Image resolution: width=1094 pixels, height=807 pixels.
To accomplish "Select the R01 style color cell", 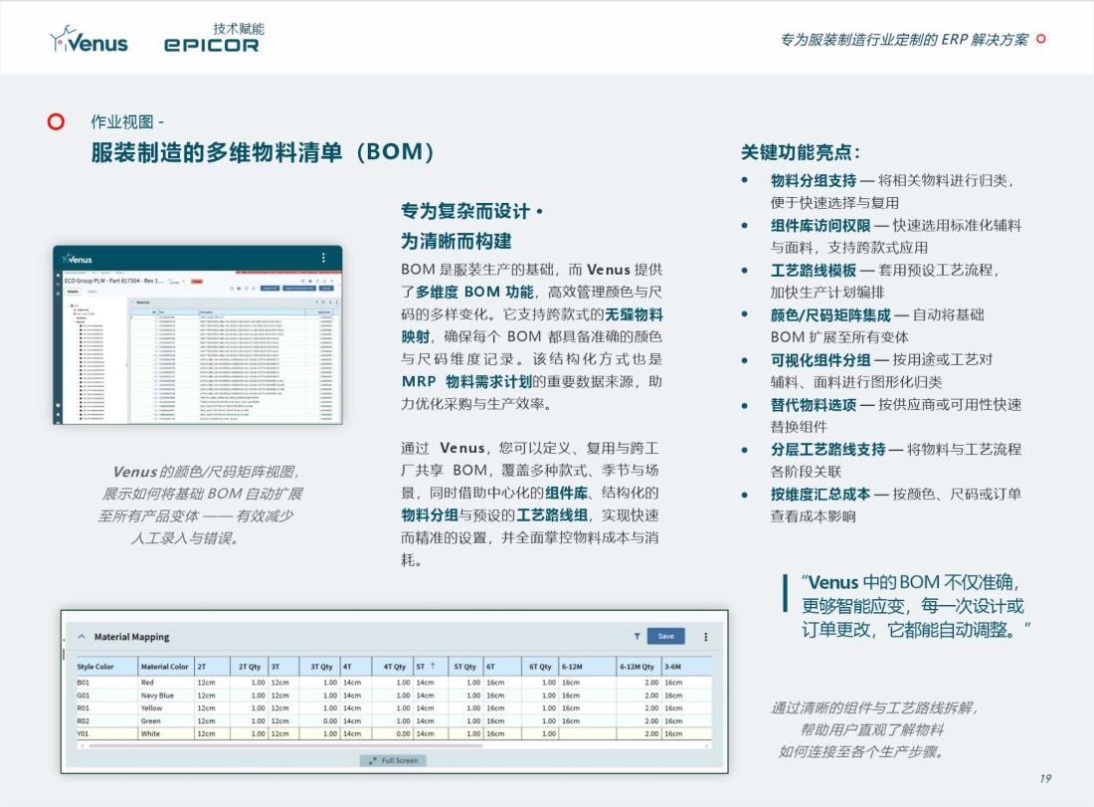I will tap(106, 707).
